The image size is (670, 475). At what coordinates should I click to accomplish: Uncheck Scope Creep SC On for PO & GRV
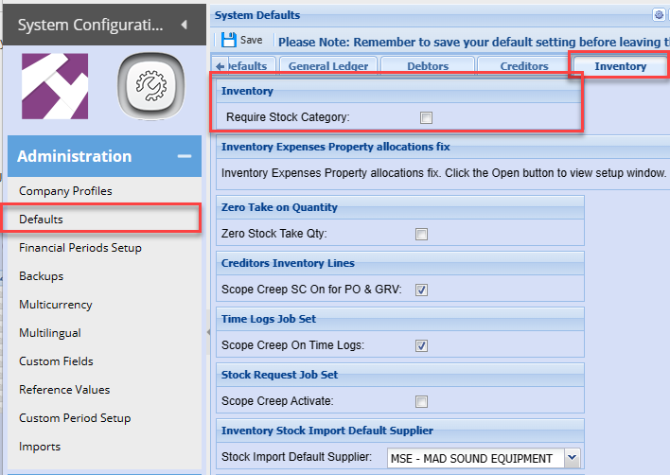(x=421, y=290)
